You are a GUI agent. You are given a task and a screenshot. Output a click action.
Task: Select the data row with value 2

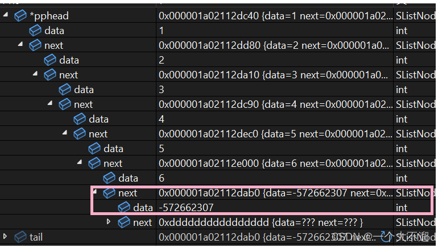[x=69, y=60]
